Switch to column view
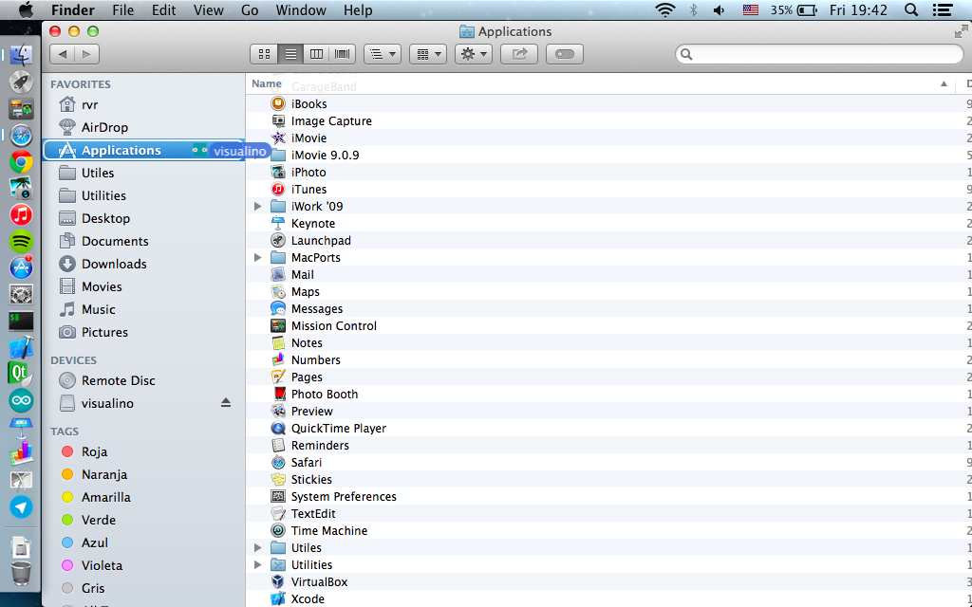 (x=316, y=54)
